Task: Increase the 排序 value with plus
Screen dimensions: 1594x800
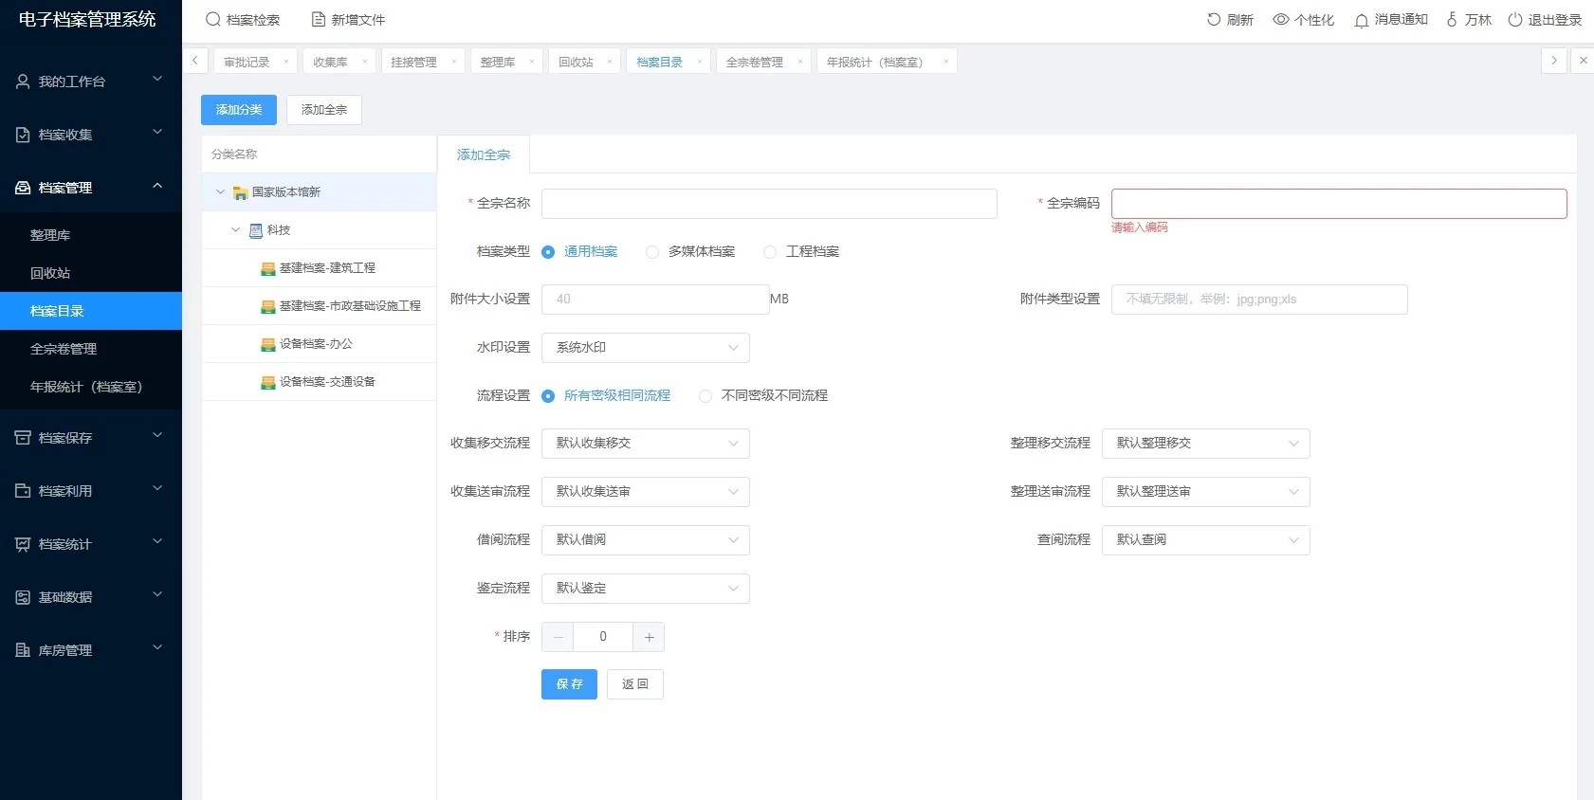Action: tap(649, 637)
